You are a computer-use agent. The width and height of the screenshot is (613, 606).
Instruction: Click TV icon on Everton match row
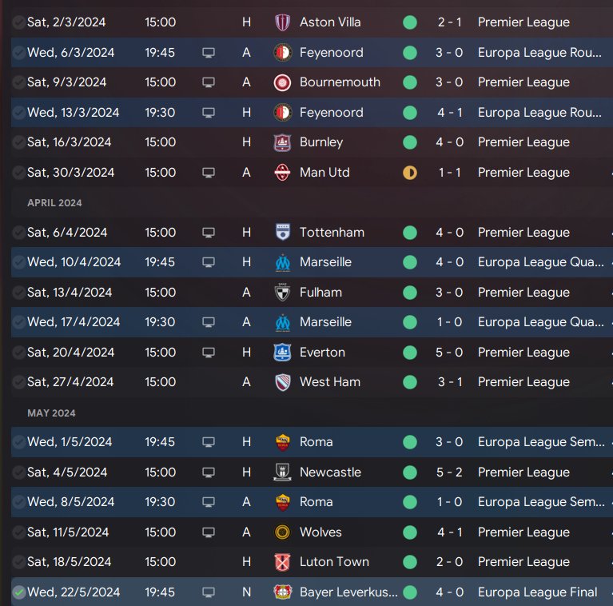click(x=209, y=353)
